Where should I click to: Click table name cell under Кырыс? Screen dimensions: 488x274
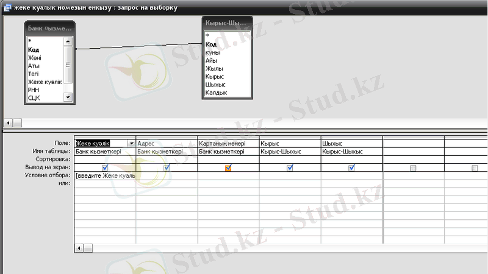290,152
